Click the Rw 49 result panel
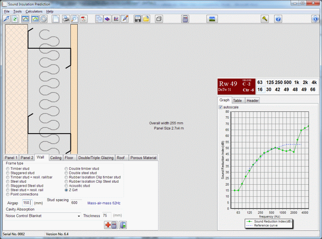 click(236, 87)
